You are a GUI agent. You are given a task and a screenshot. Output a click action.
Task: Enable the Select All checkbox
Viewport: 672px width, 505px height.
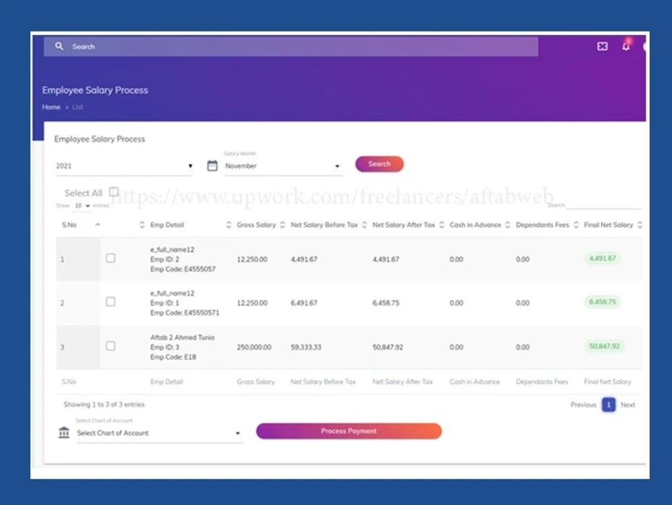tap(114, 191)
